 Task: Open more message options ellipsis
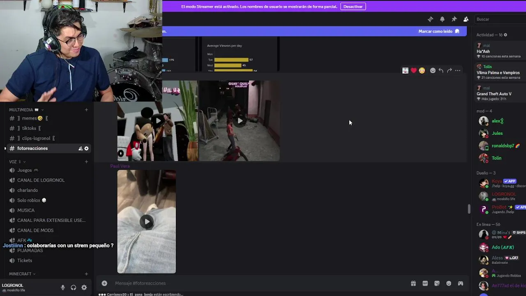(457, 71)
